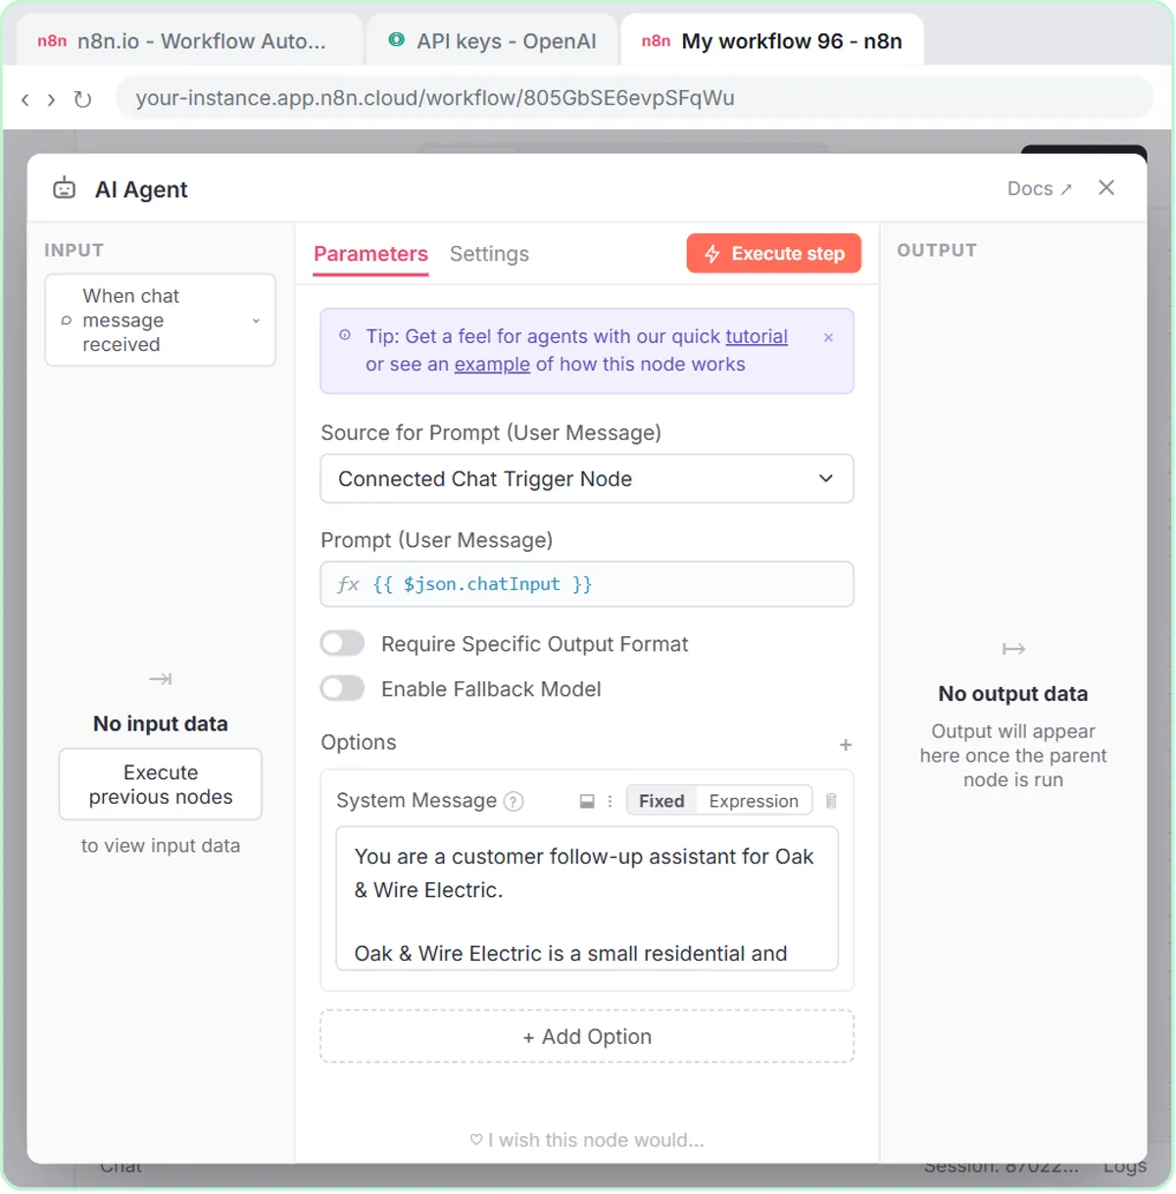Click the Add Option button
This screenshot has height=1194, width=1176.
click(x=586, y=1036)
